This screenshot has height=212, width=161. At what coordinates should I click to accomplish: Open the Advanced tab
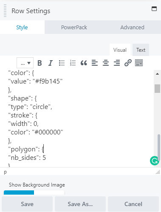point(133,27)
